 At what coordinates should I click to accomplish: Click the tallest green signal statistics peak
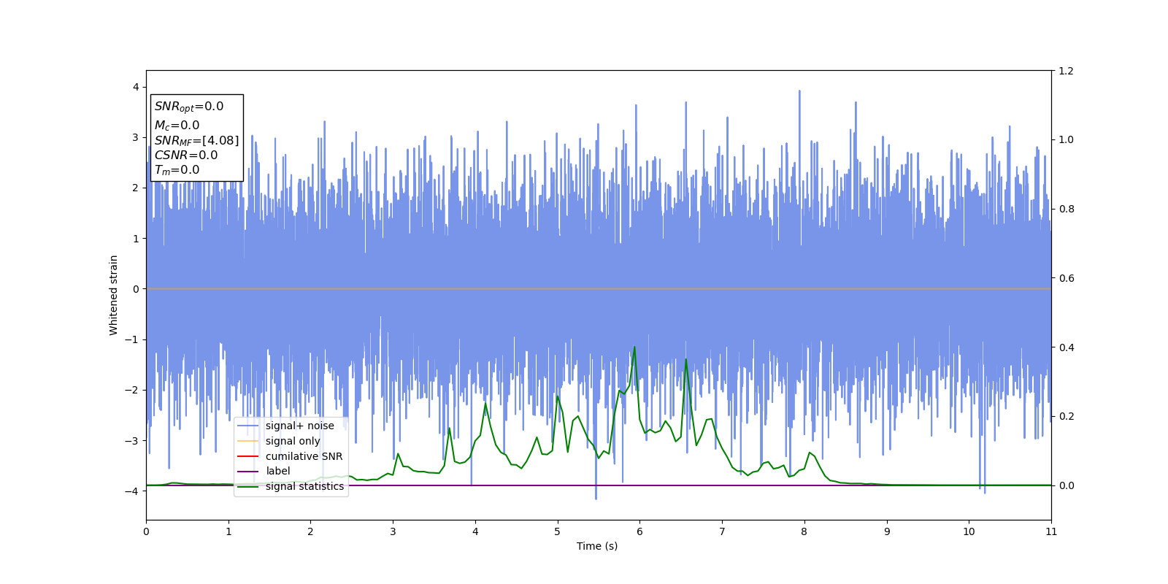coord(634,347)
